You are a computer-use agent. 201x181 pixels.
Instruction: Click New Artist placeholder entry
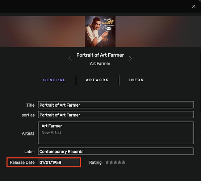click(51, 132)
